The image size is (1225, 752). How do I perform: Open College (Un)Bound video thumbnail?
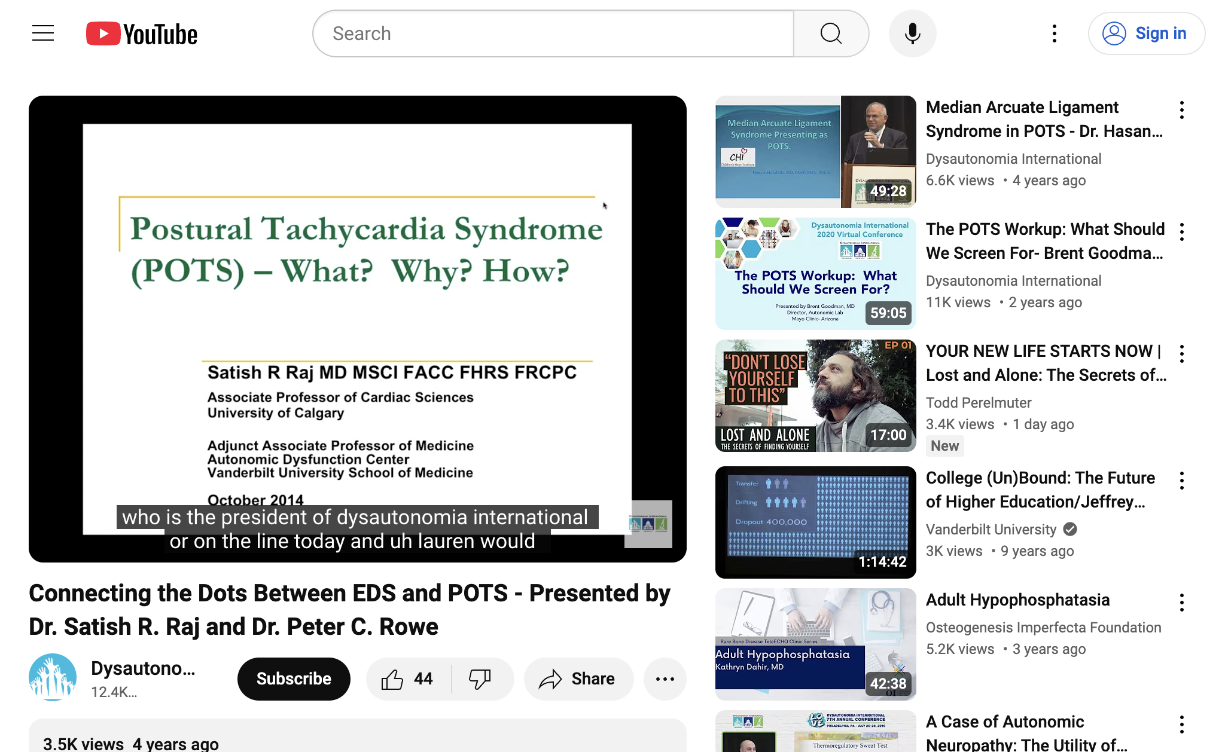[816, 522]
